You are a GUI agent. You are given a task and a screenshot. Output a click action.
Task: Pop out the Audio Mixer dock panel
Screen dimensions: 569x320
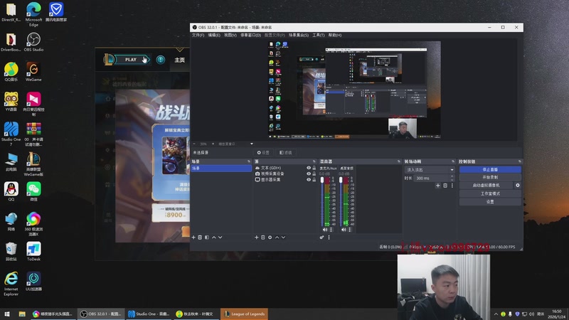tap(399, 161)
